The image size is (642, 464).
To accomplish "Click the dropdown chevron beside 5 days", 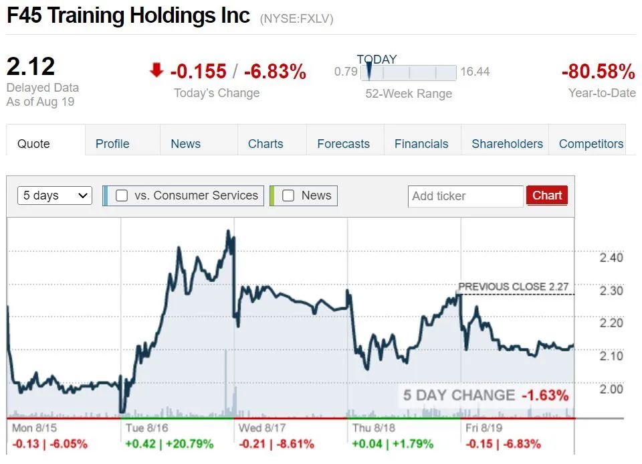I will coord(83,196).
